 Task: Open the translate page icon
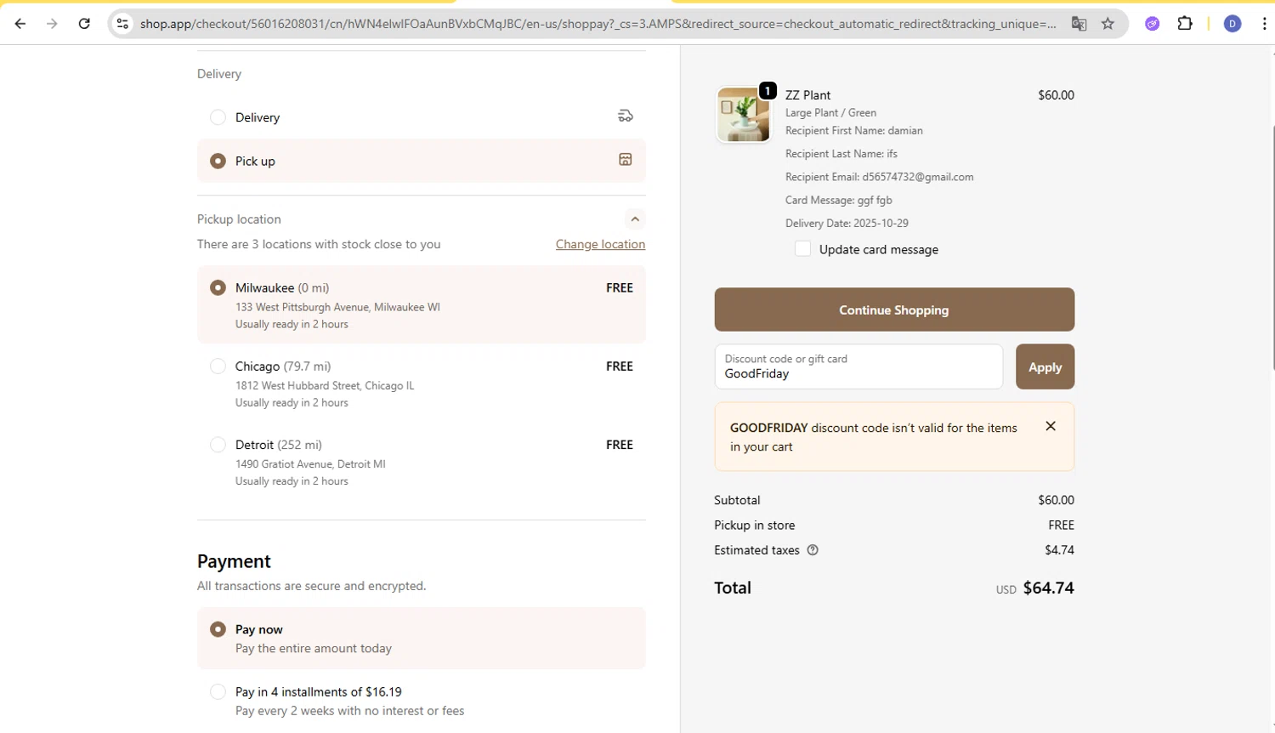click(1079, 24)
